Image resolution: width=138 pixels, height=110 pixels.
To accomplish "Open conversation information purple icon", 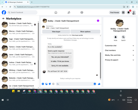I will click(x=98, y=21).
